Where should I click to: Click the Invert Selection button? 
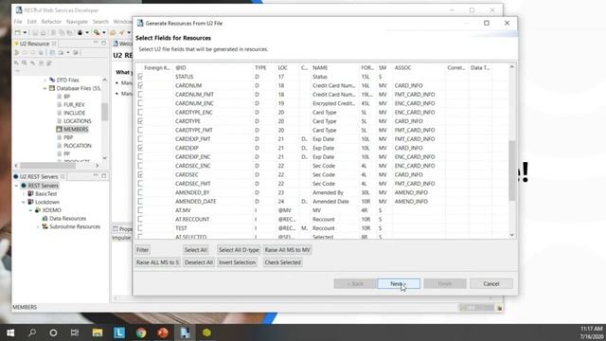tap(237, 262)
